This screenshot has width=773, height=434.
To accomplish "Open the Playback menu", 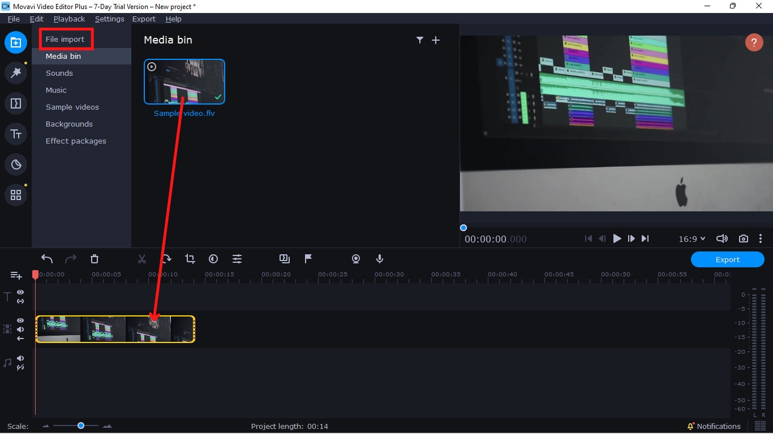I will (69, 19).
